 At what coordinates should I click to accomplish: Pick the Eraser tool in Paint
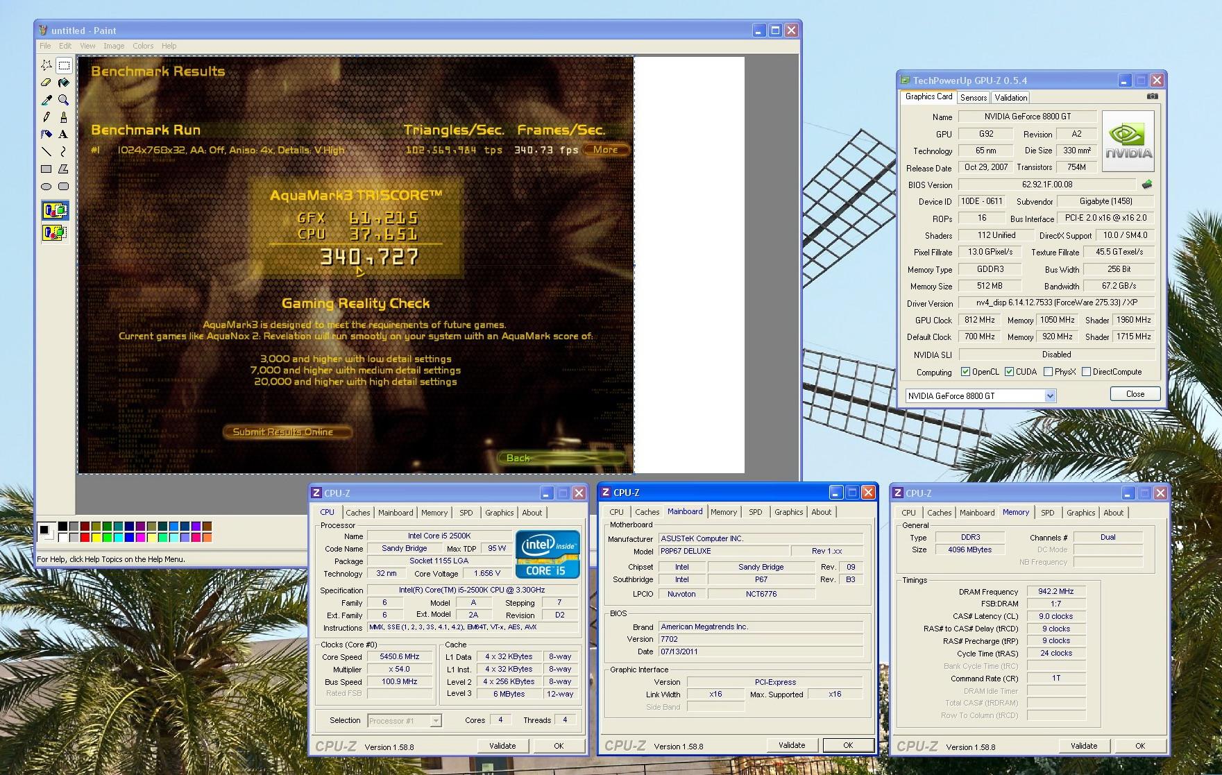(x=46, y=83)
